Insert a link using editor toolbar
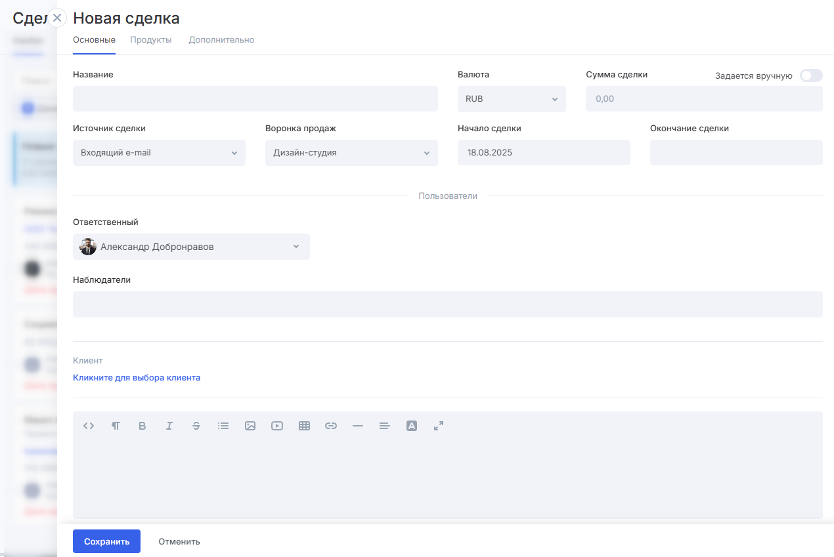The image size is (834, 557). coord(331,426)
